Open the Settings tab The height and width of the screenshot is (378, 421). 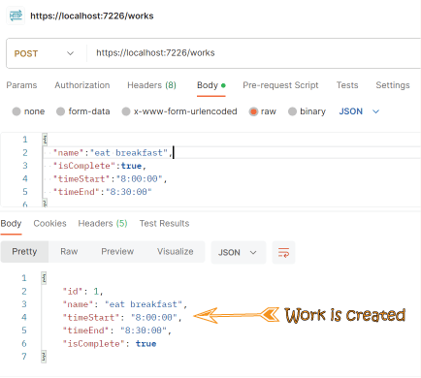(393, 85)
